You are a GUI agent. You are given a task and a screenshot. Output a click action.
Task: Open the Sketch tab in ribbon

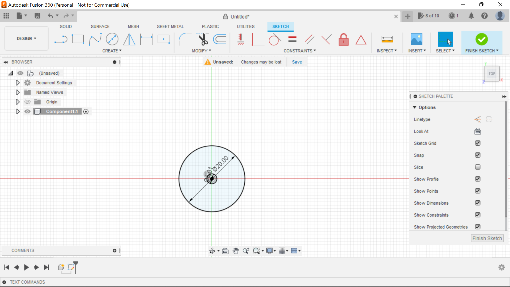click(280, 26)
